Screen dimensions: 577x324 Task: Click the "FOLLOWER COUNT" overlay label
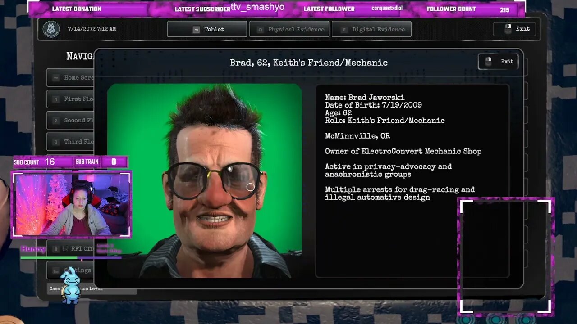[451, 9]
